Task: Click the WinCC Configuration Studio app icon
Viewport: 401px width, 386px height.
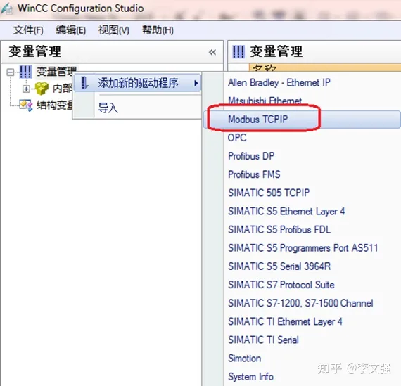Action: coord(6,8)
